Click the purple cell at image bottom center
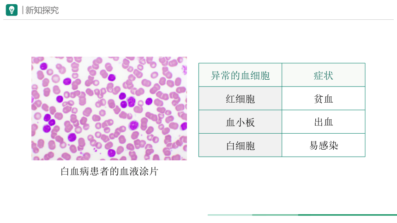 111,153
